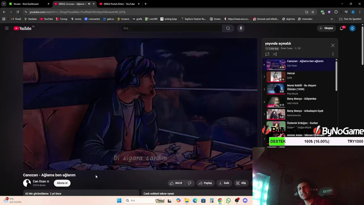This screenshot has height=205, width=364.
Task: Click the playlist panel scrollbar
Action: [336, 75]
